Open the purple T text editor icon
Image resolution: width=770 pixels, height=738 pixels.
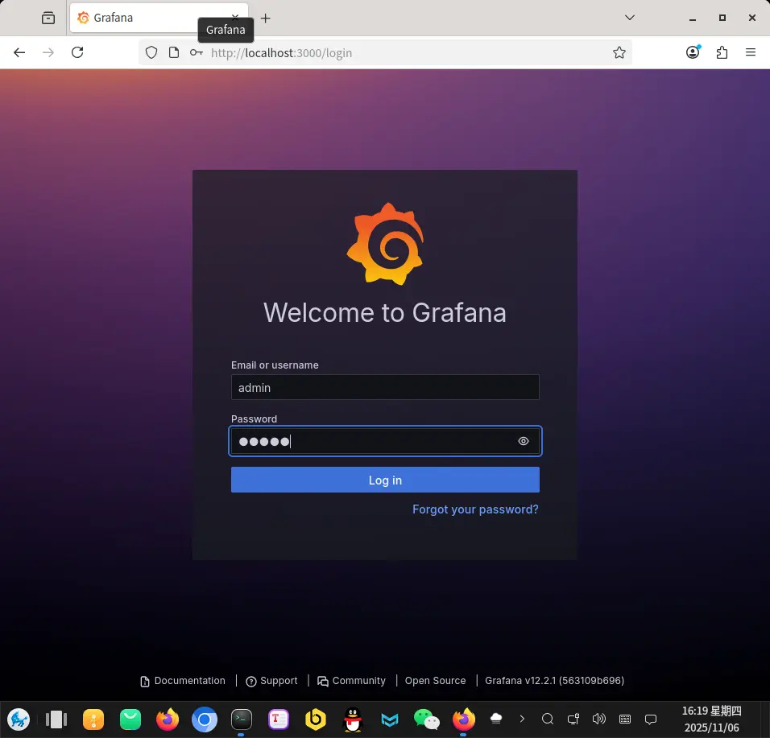click(279, 719)
